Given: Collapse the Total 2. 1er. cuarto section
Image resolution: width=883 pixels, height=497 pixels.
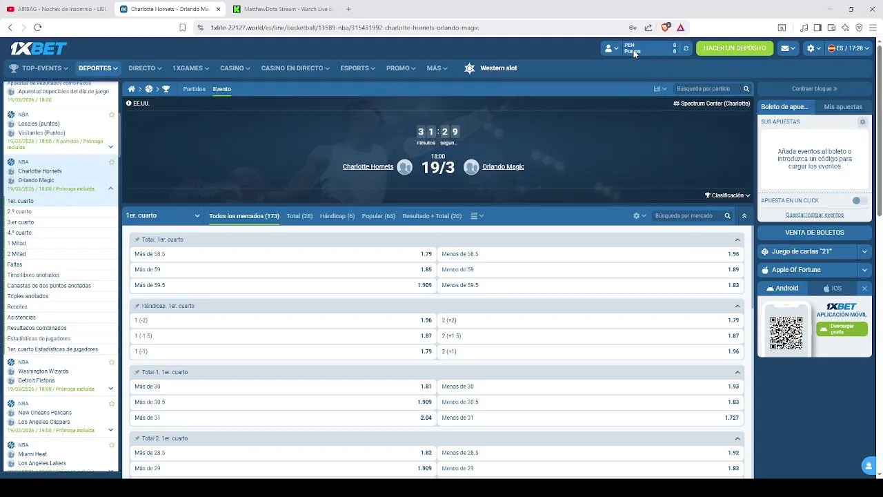Looking at the screenshot, I should click(x=737, y=438).
